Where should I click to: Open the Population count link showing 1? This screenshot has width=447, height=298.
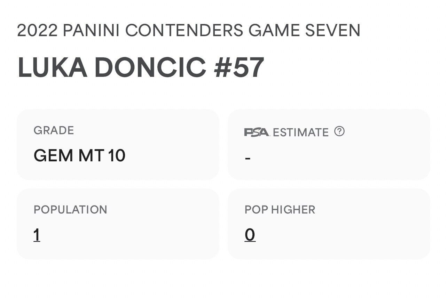tap(37, 235)
